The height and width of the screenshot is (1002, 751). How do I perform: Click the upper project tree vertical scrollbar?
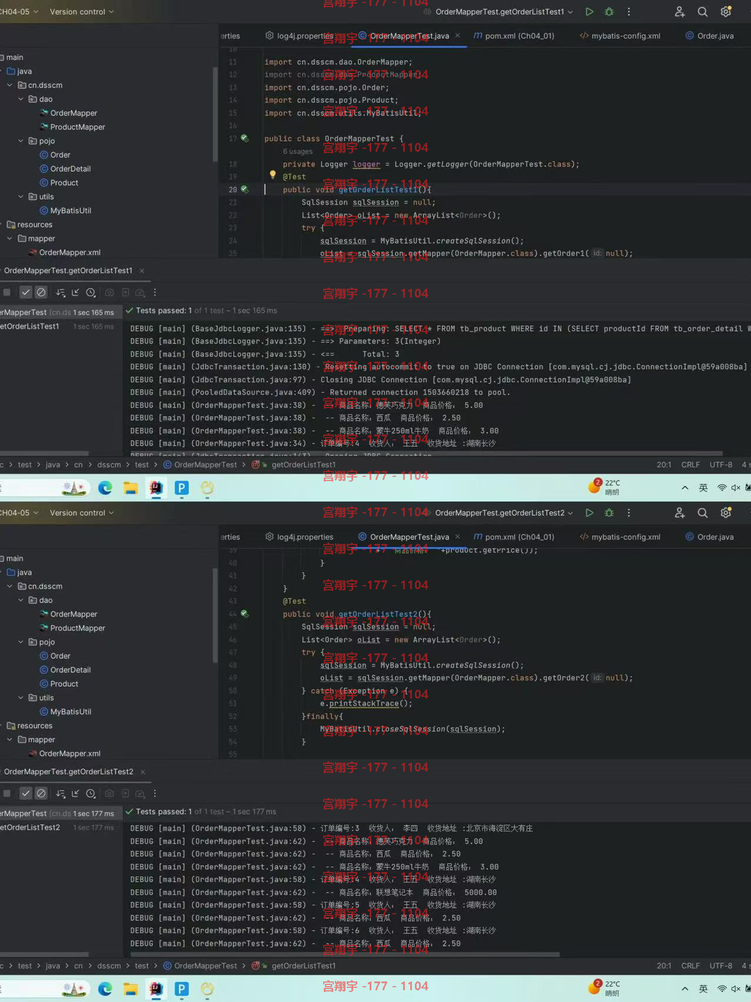215,115
